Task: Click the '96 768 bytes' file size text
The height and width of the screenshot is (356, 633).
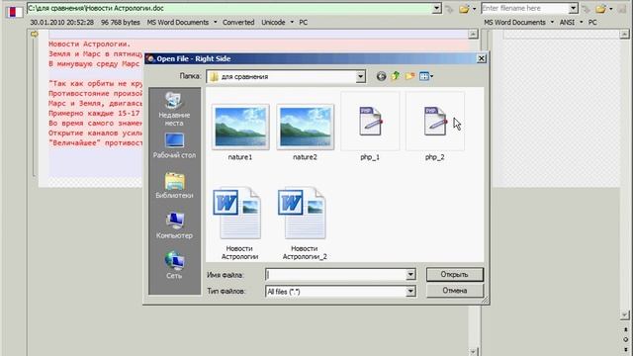Action: pyautogui.click(x=121, y=22)
